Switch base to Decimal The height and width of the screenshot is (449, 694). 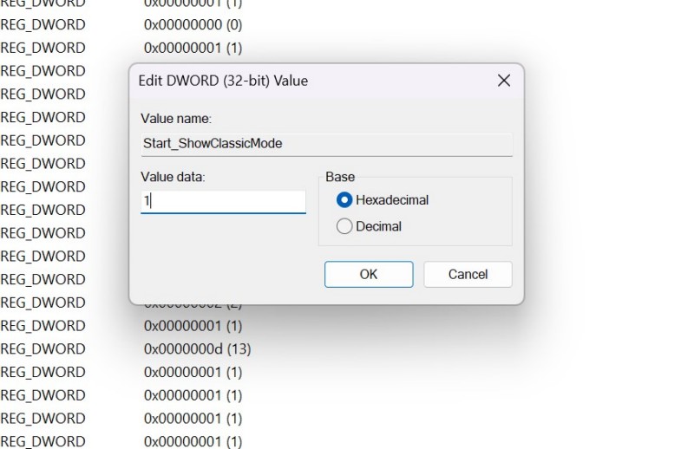pos(344,226)
